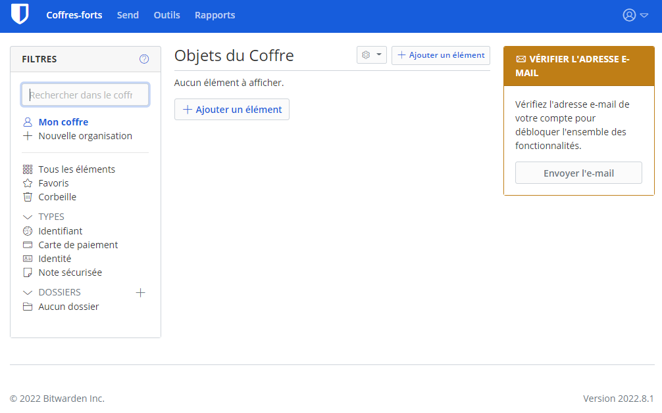Open the Outils tab

click(166, 15)
